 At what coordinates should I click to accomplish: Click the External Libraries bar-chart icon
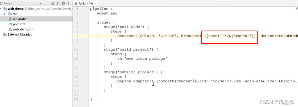[5, 34]
